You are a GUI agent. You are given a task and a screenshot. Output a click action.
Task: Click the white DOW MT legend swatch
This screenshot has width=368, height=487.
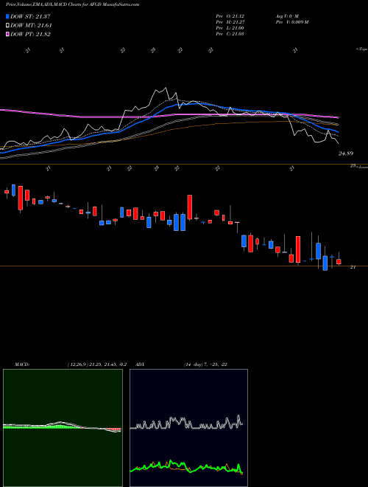point(7,26)
